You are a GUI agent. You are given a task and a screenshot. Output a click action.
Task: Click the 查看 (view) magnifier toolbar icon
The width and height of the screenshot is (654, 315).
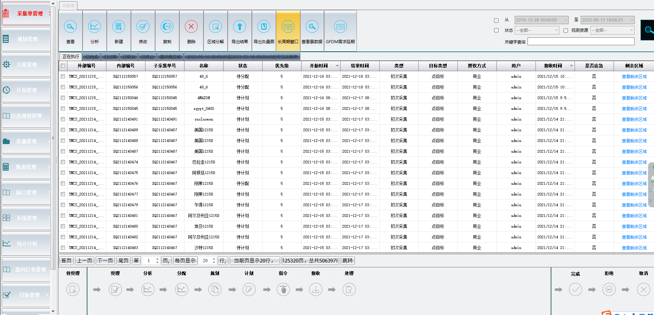(70, 27)
